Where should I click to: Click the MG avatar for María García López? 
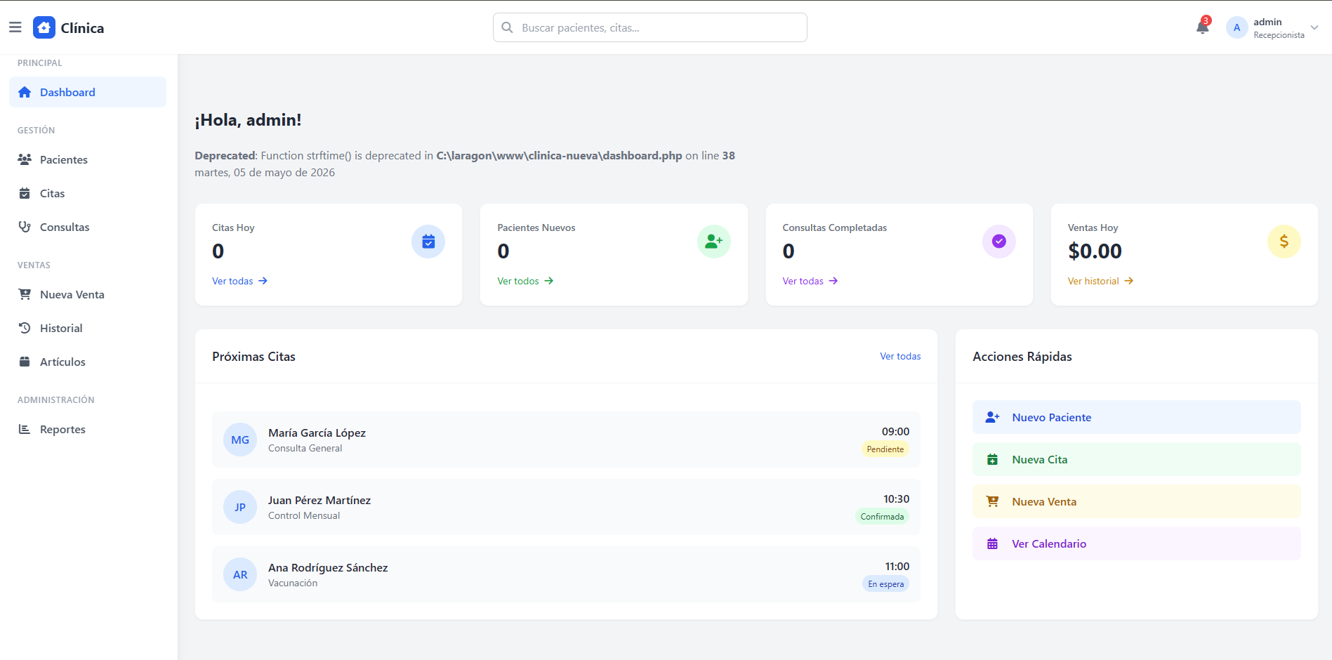240,440
